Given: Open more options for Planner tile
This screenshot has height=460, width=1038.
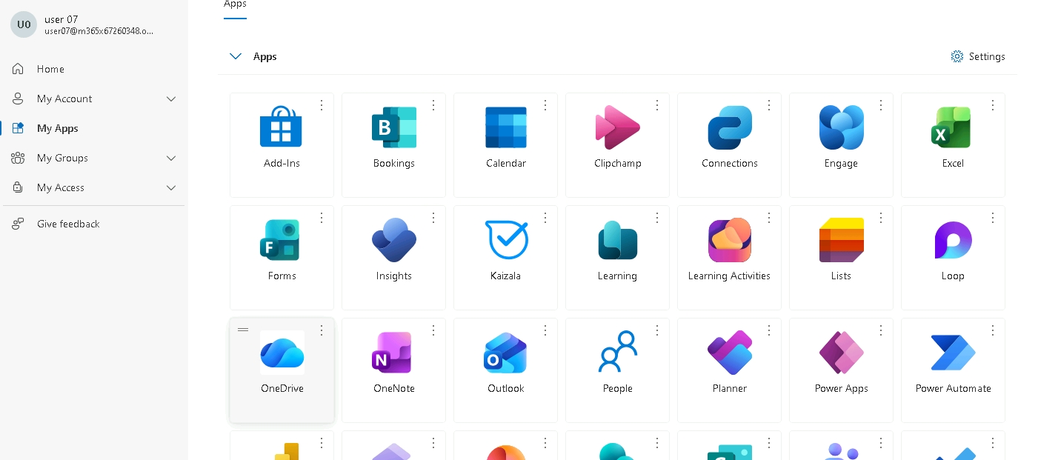Looking at the screenshot, I should 769,330.
